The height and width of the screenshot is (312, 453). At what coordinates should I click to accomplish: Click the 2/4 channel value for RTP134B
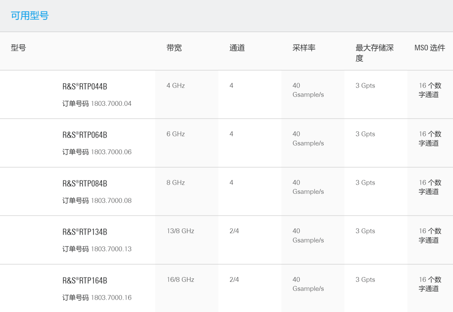[x=234, y=231]
